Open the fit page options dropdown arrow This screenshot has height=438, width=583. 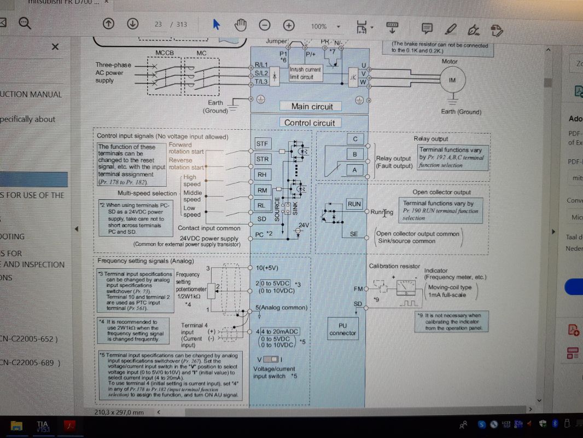372,27
